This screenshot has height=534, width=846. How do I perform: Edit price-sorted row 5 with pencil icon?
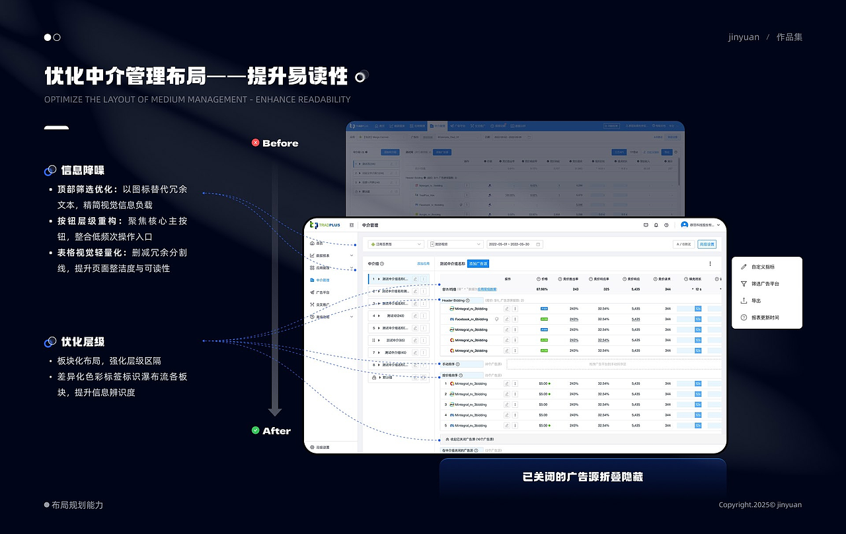[x=507, y=426]
